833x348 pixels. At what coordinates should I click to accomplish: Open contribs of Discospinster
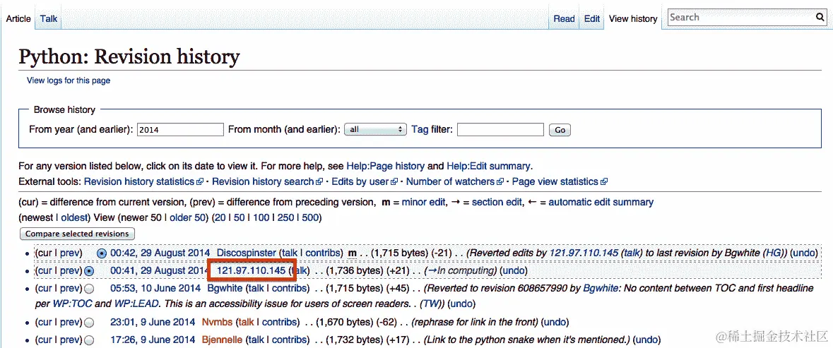[x=322, y=253]
